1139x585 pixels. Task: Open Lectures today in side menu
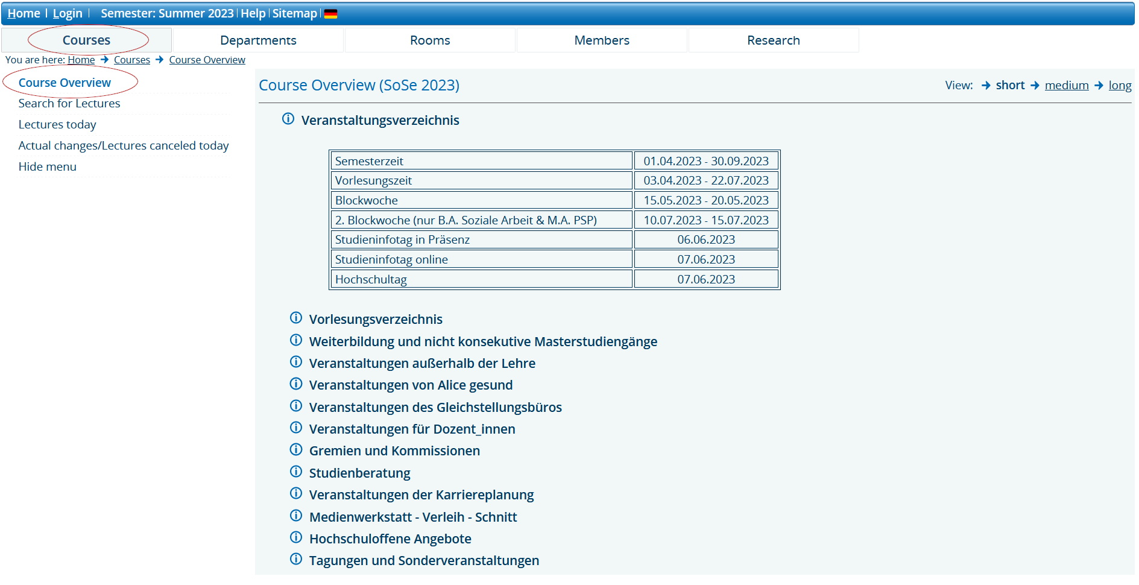[57, 125]
